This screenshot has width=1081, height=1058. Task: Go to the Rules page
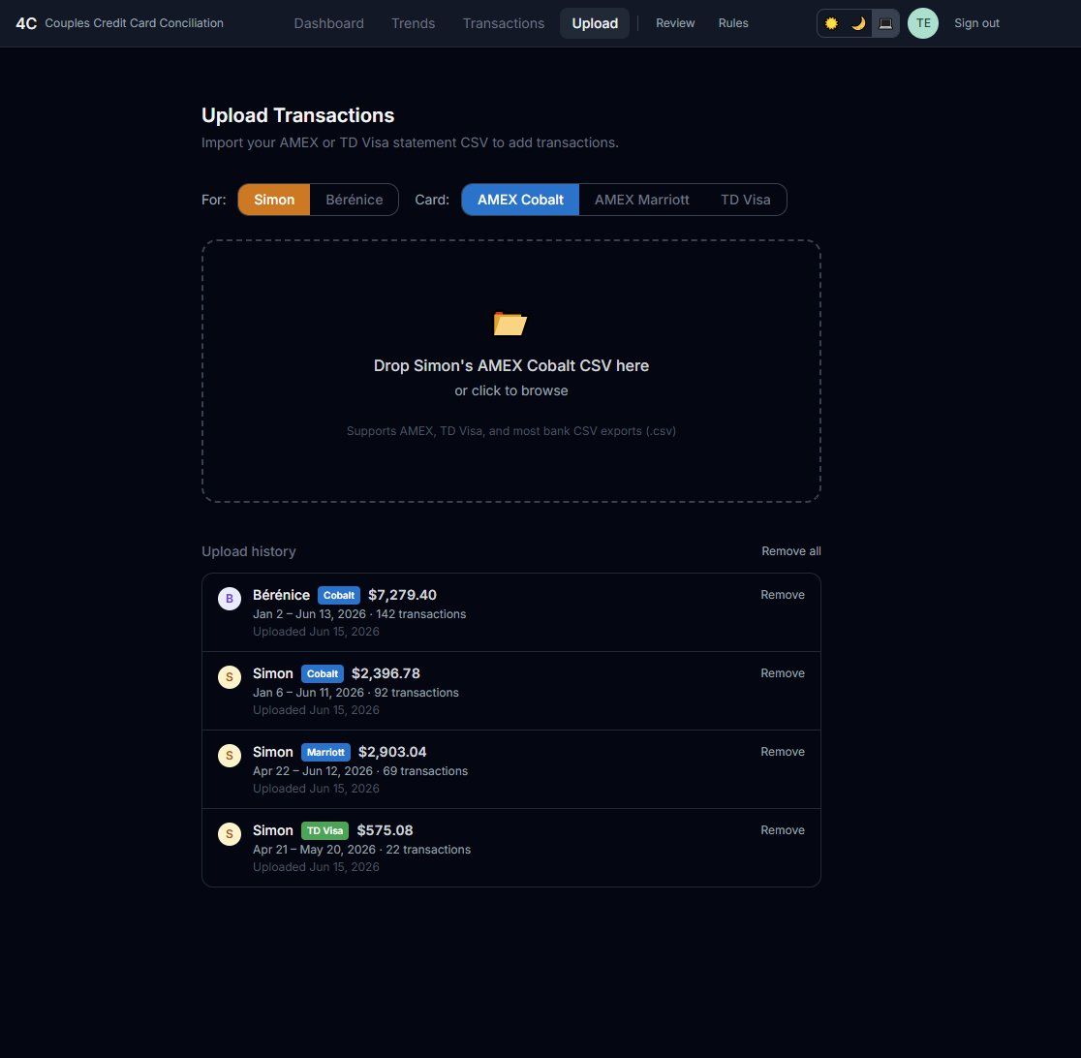pos(733,23)
